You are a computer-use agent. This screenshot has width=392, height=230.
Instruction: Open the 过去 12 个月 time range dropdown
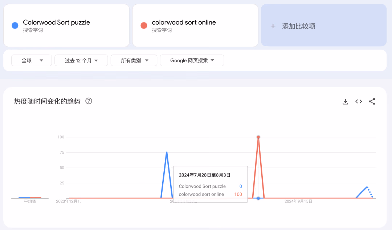81,60
